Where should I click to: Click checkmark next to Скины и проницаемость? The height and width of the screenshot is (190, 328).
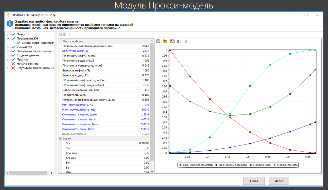point(19,43)
